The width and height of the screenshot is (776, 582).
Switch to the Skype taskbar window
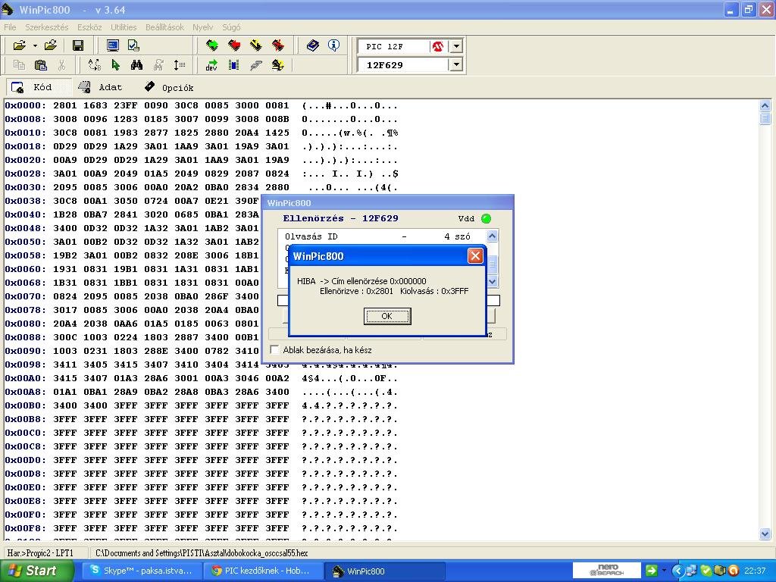(142, 571)
